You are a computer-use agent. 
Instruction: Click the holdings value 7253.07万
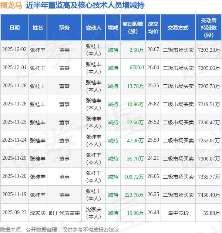click(x=209, y=141)
